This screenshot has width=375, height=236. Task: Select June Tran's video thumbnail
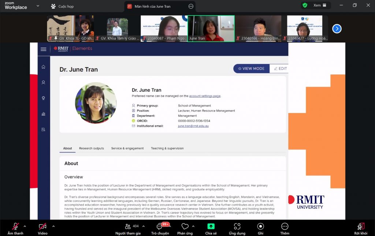pos(211,29)
